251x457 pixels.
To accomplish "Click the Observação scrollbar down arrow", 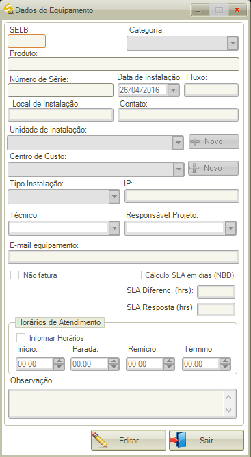I will [229, 410].
